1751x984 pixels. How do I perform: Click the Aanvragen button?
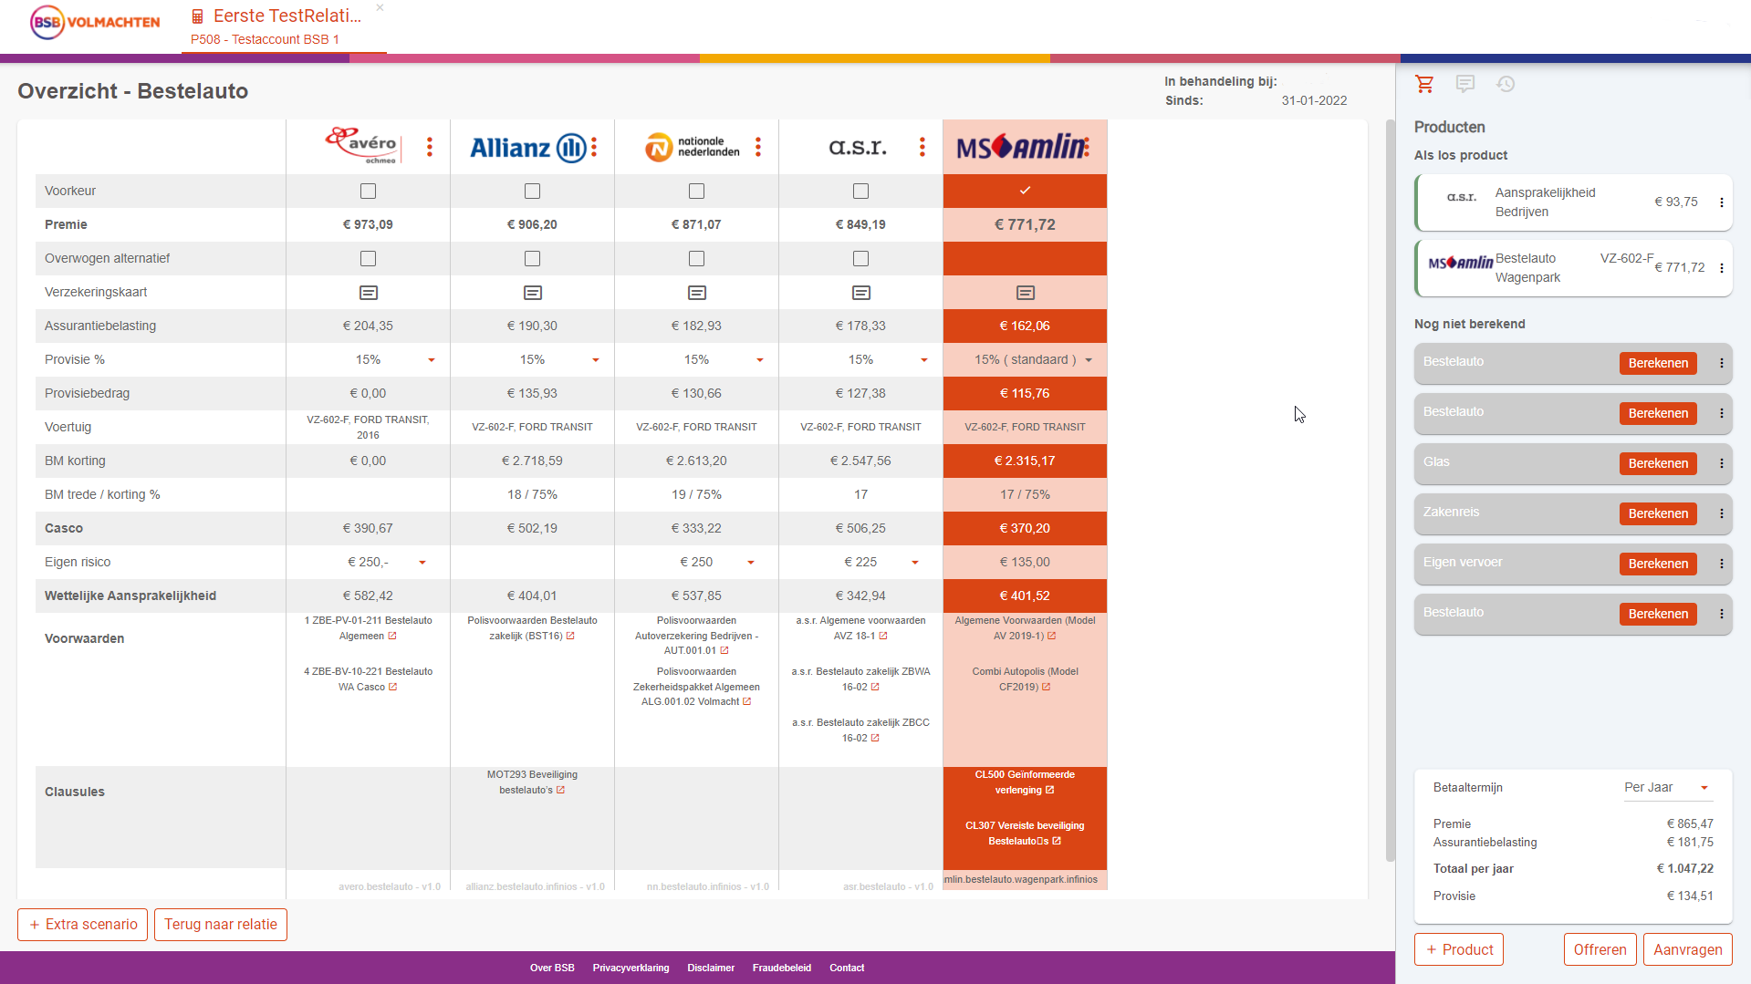(x=1687, y=949)
